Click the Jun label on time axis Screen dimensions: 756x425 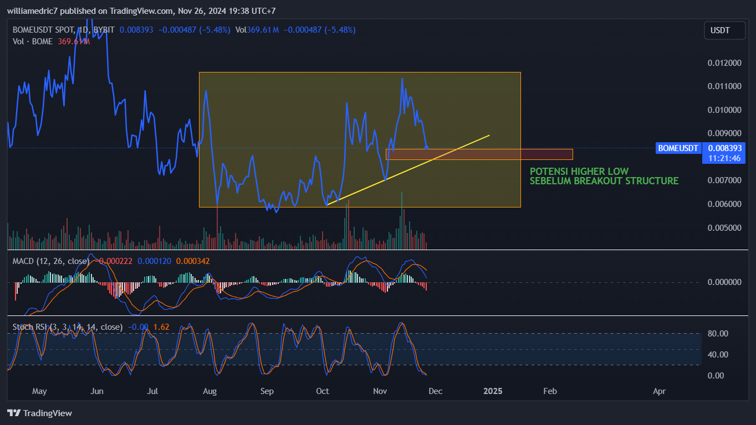(x=97, y=391)
